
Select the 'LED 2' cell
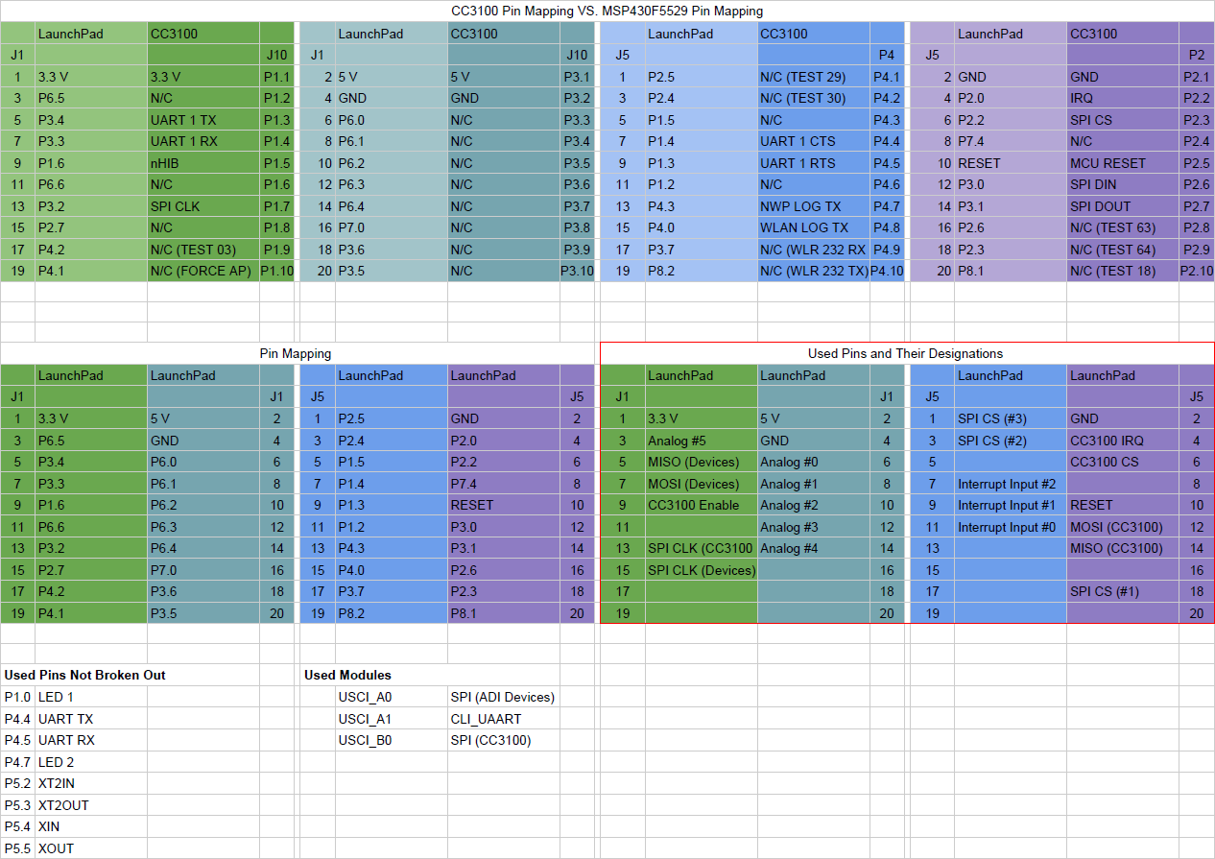coord(91,762)
